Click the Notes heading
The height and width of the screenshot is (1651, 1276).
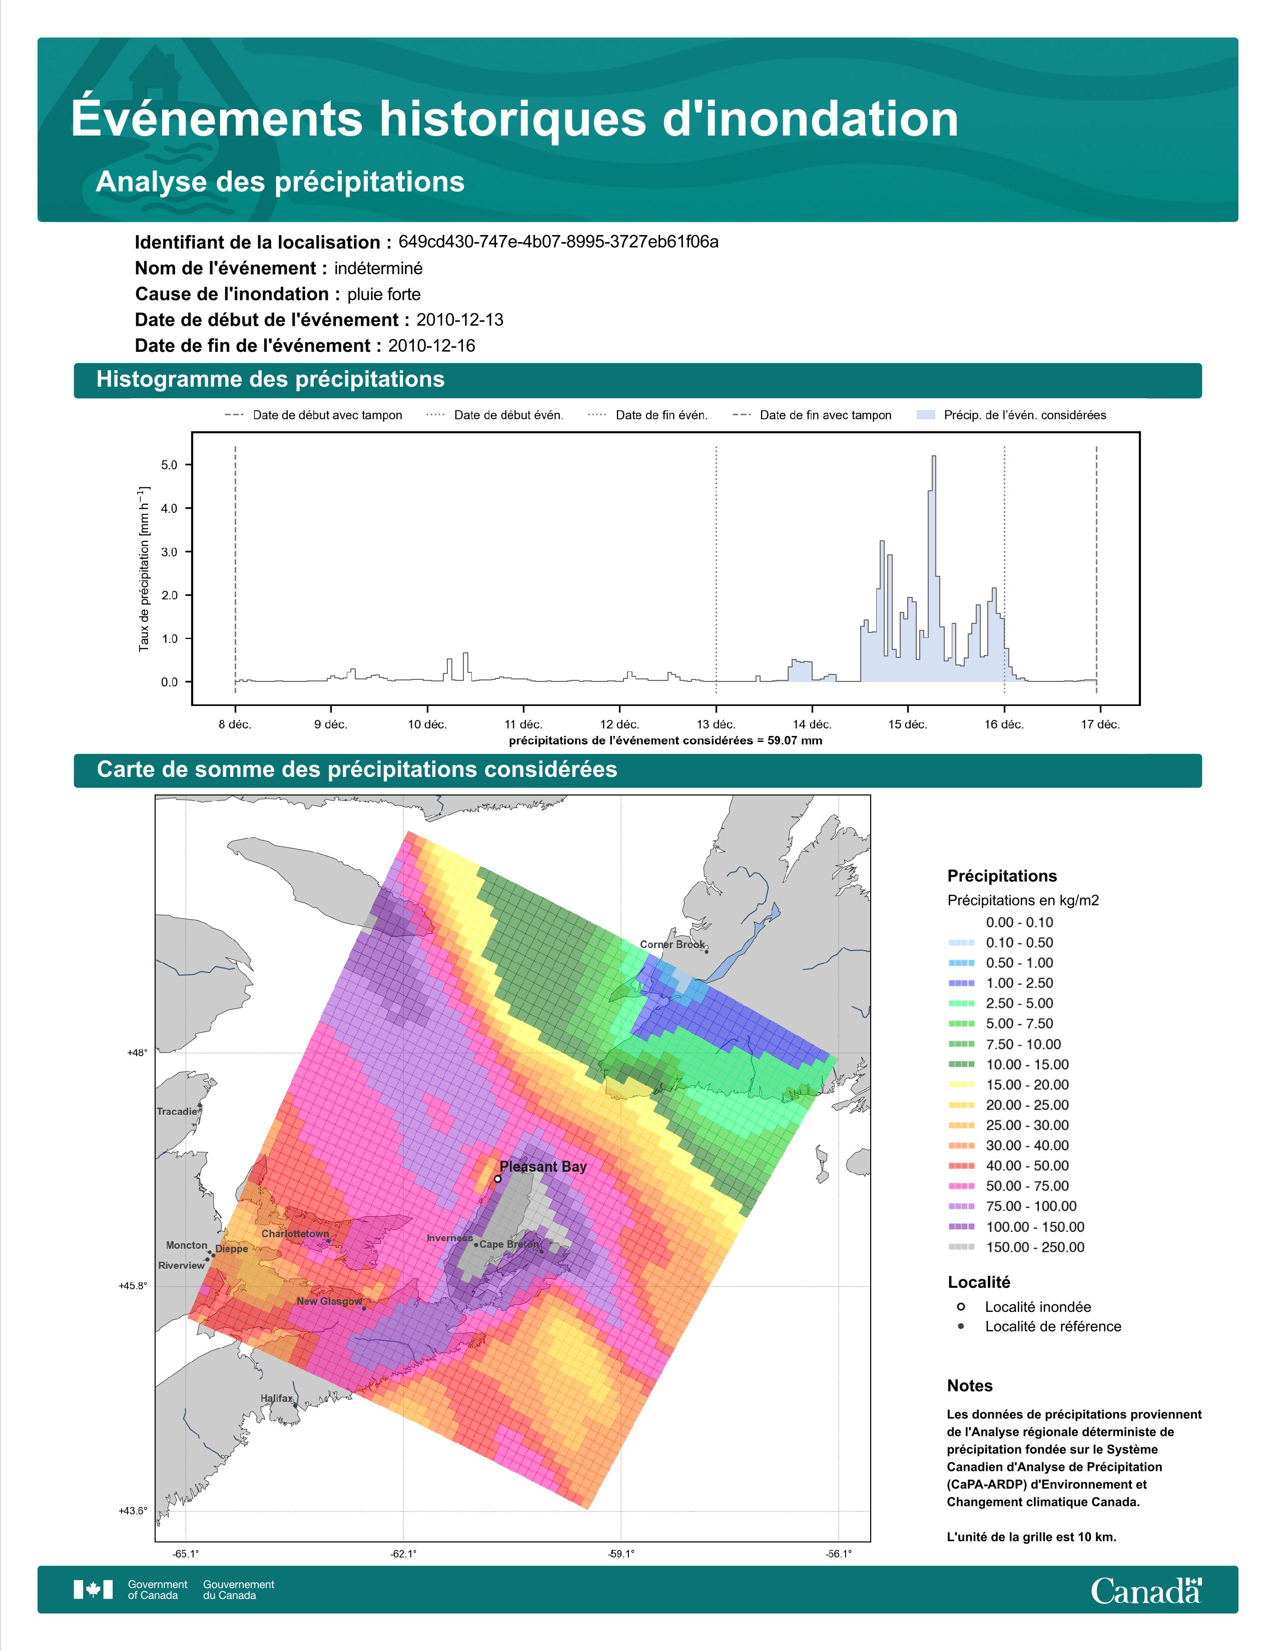point(970,1386)
